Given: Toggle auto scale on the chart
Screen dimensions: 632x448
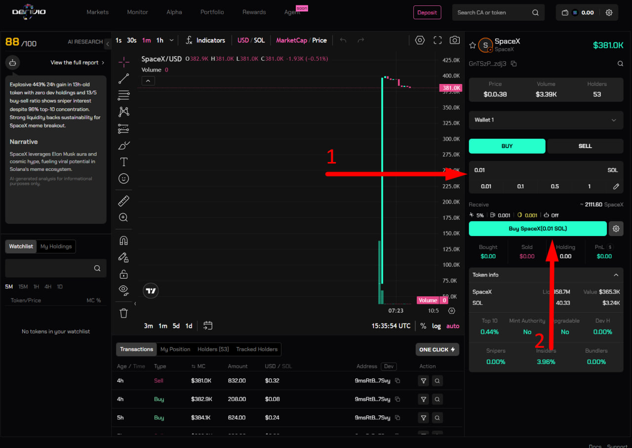Looking at the screenshot, I should pyautogui.click(x=453, y=326).
